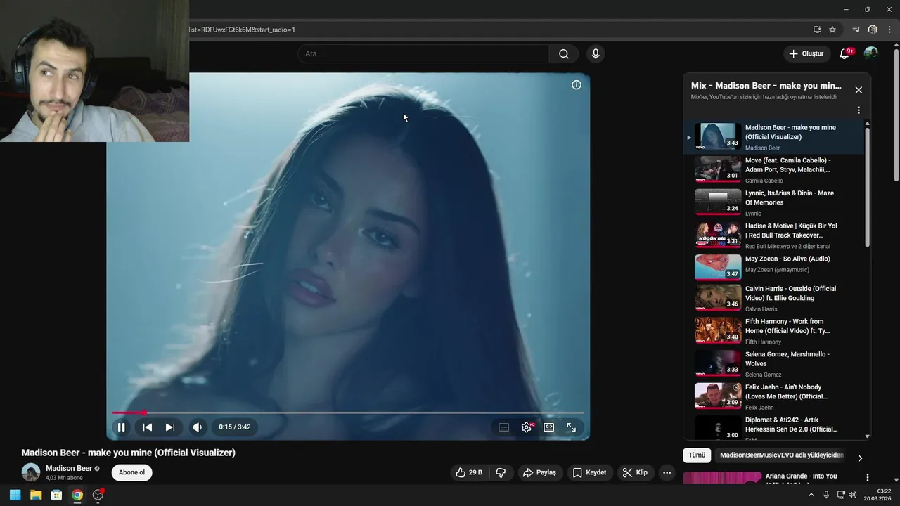Close the Mix playlist panel
Viewport: 900px width, 506px height.
(859, 90)
